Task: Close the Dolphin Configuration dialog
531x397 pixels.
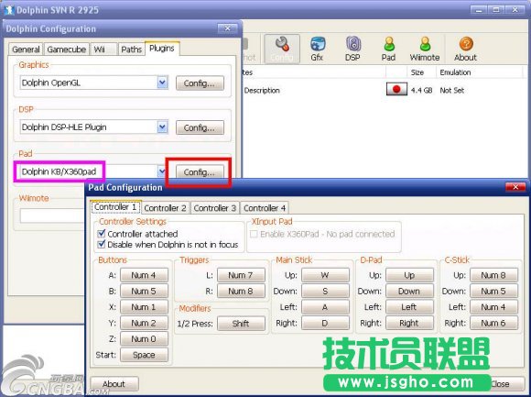Action: coord(228,28)
